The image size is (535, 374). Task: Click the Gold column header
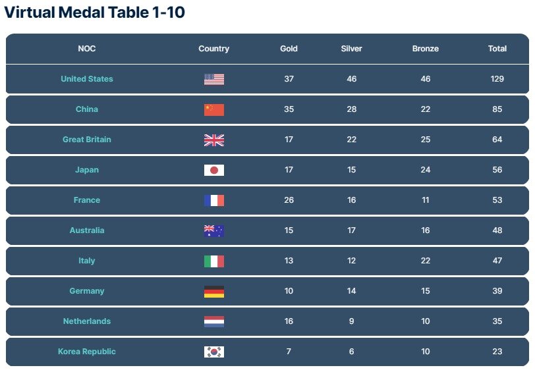point(289,49)
